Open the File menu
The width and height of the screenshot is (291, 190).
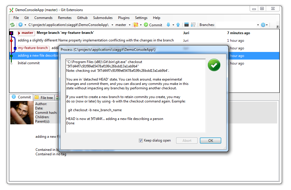[x=16, y=18]
